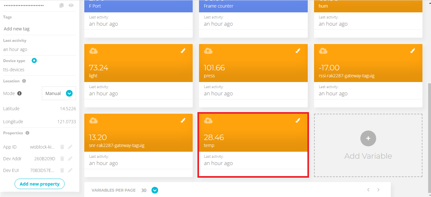The height and width of the screenshot is (197, 431).
Task: Expand the Variables per page dropdown
Action: [x=155, y=190]
